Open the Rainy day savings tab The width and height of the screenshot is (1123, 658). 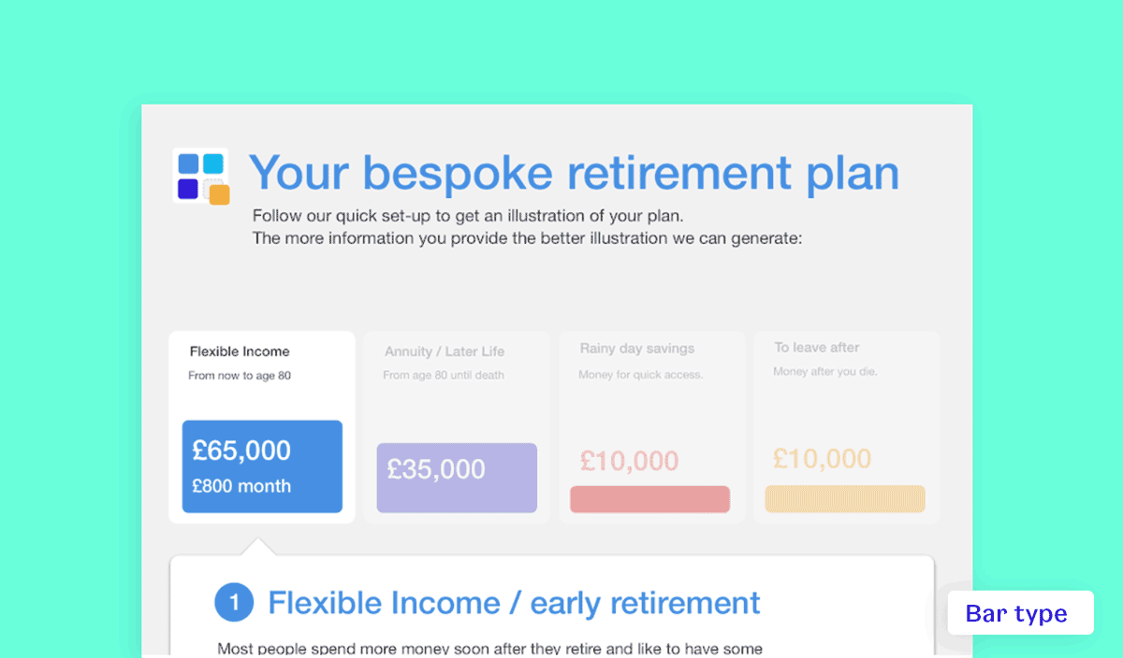point(652,427)
